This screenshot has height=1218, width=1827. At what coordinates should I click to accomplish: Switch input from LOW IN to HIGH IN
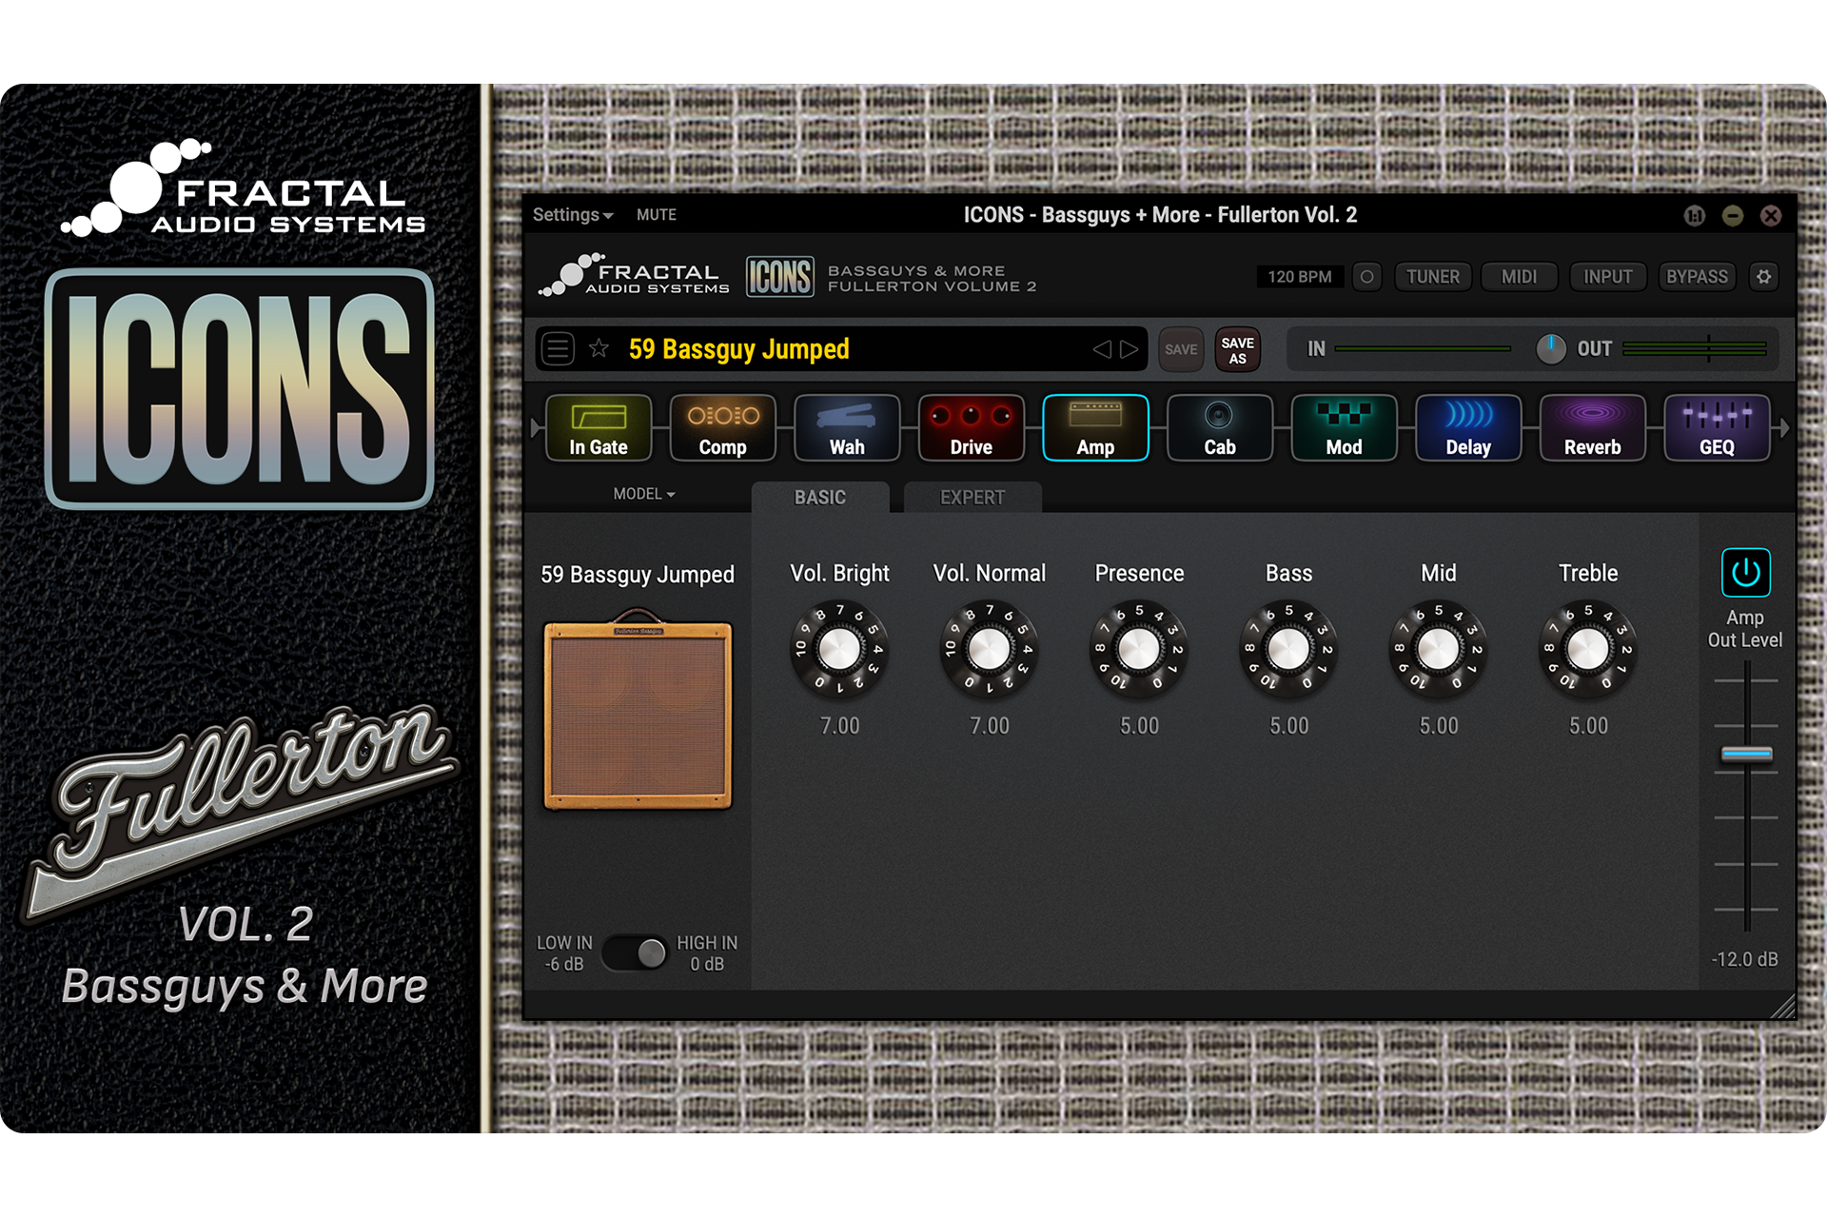pos(636,953)
